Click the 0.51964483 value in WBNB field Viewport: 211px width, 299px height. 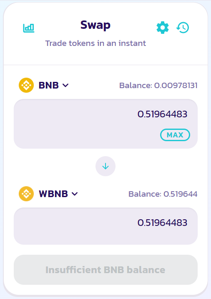coord(163,223)
